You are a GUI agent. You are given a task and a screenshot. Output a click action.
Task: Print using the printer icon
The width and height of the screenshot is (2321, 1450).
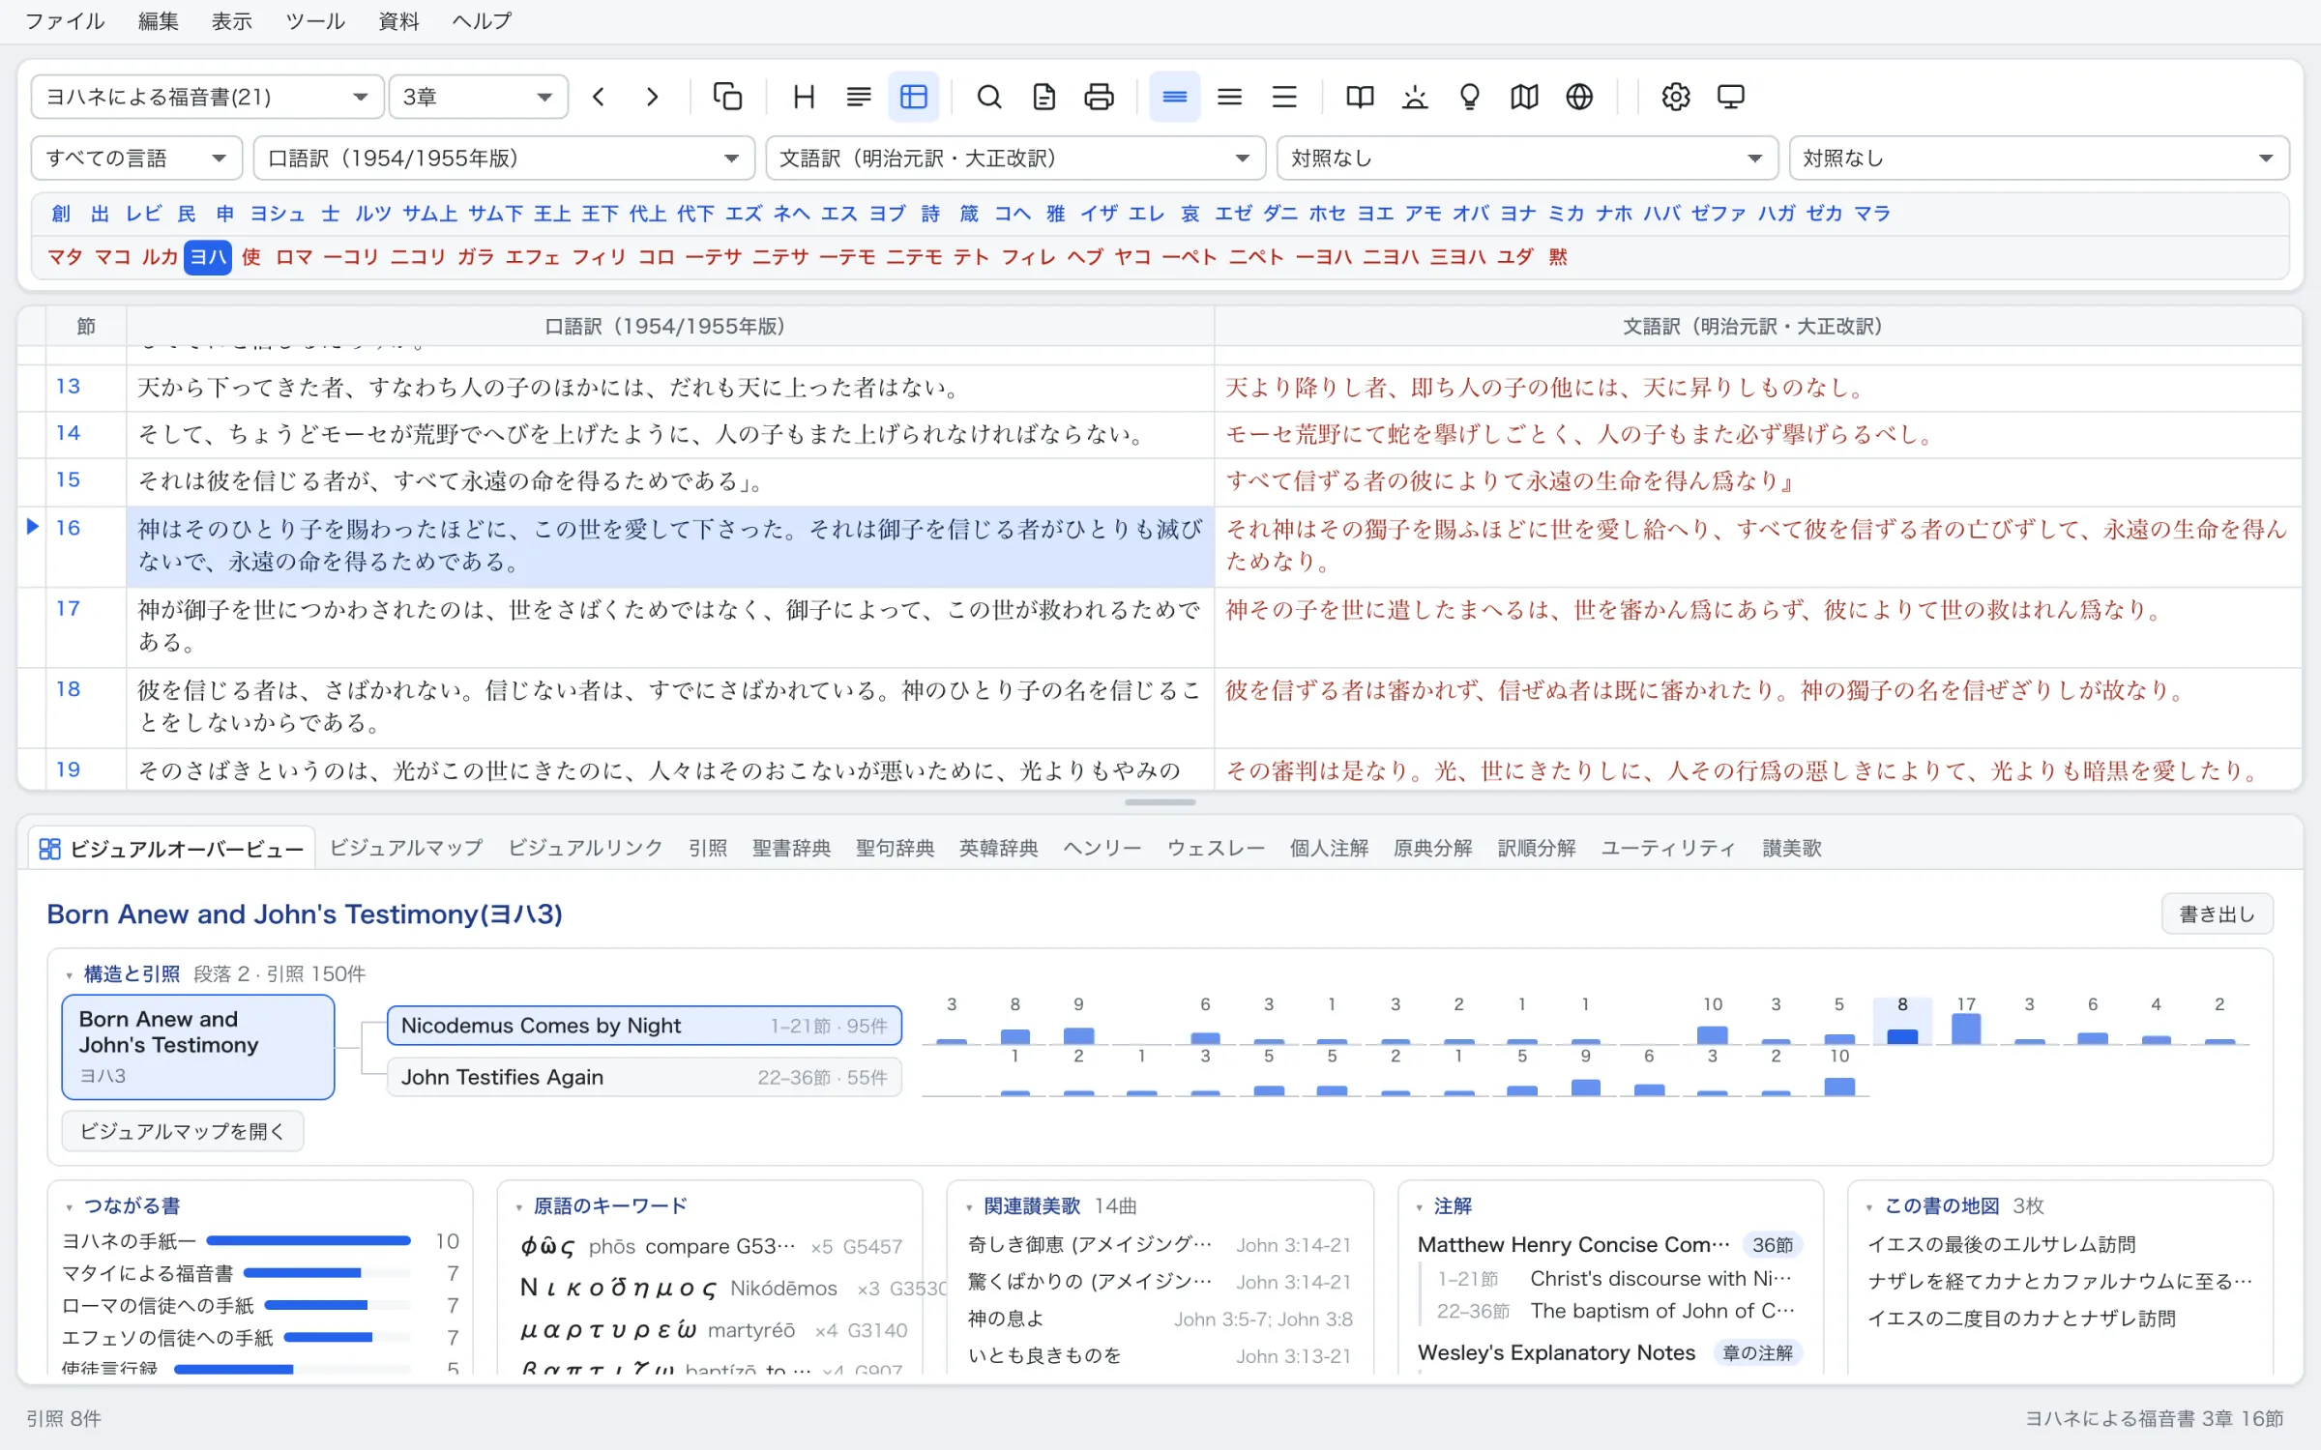(x=1099, y=97)
